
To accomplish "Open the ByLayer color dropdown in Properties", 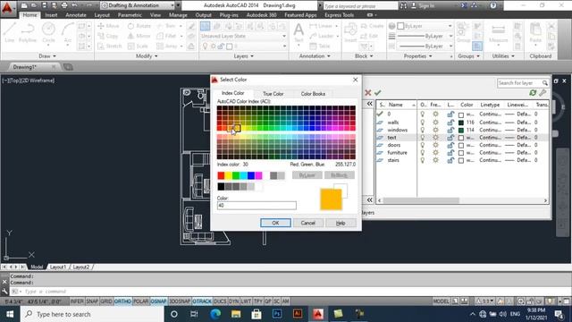I will 425,26.
